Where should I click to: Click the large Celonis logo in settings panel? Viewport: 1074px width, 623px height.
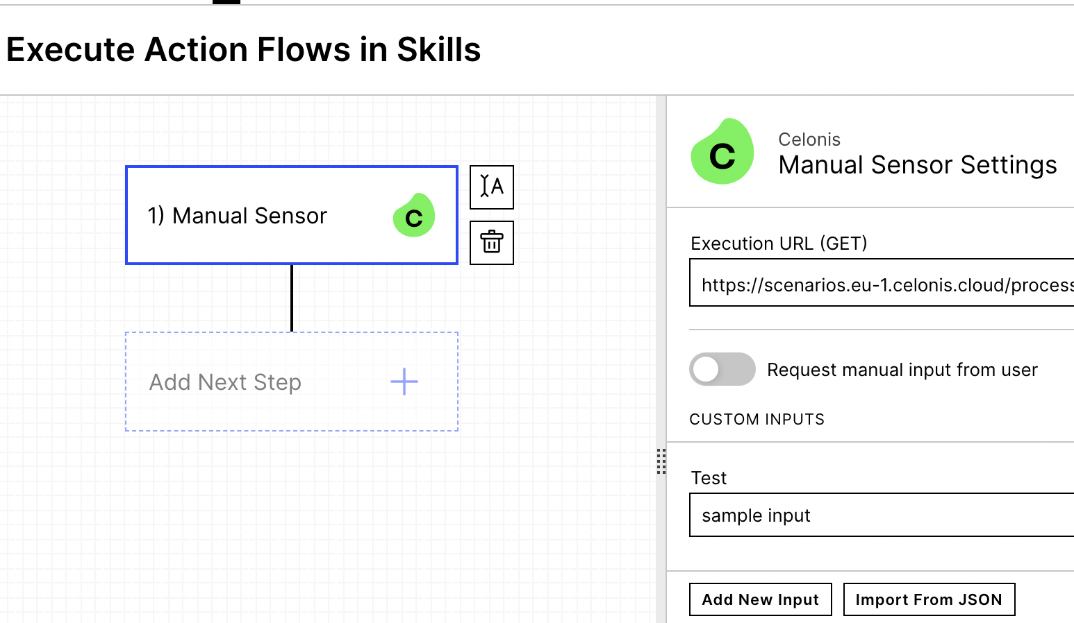click(722, 151)
